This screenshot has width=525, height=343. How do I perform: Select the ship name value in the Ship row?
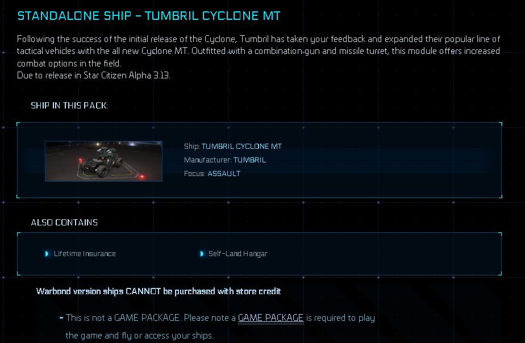(x=241, y=147)
